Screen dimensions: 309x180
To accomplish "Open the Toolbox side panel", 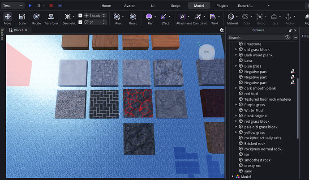I will pyautogui.click(x=2, y=34).
